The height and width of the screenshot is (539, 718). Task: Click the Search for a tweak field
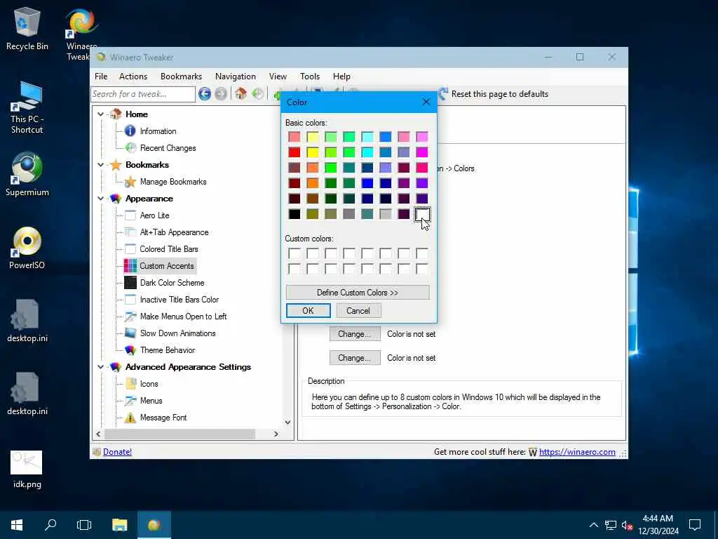[x=143, y=94]
